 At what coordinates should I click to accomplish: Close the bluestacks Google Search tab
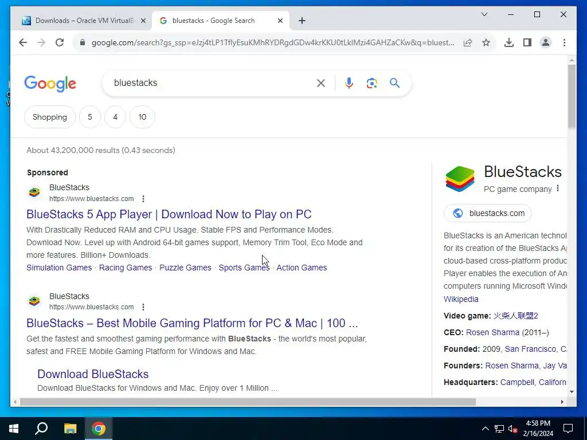(x=280, y=21)
